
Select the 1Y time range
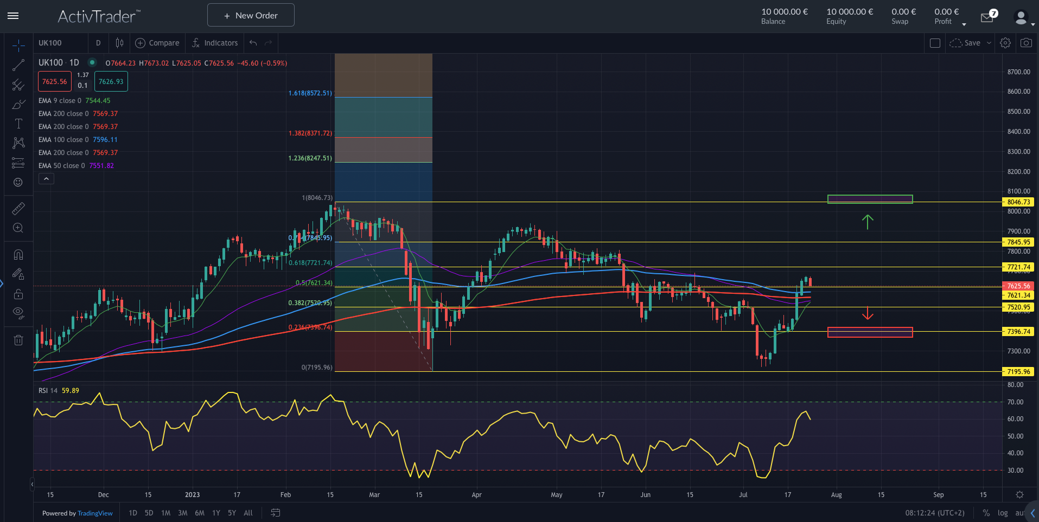216,513
